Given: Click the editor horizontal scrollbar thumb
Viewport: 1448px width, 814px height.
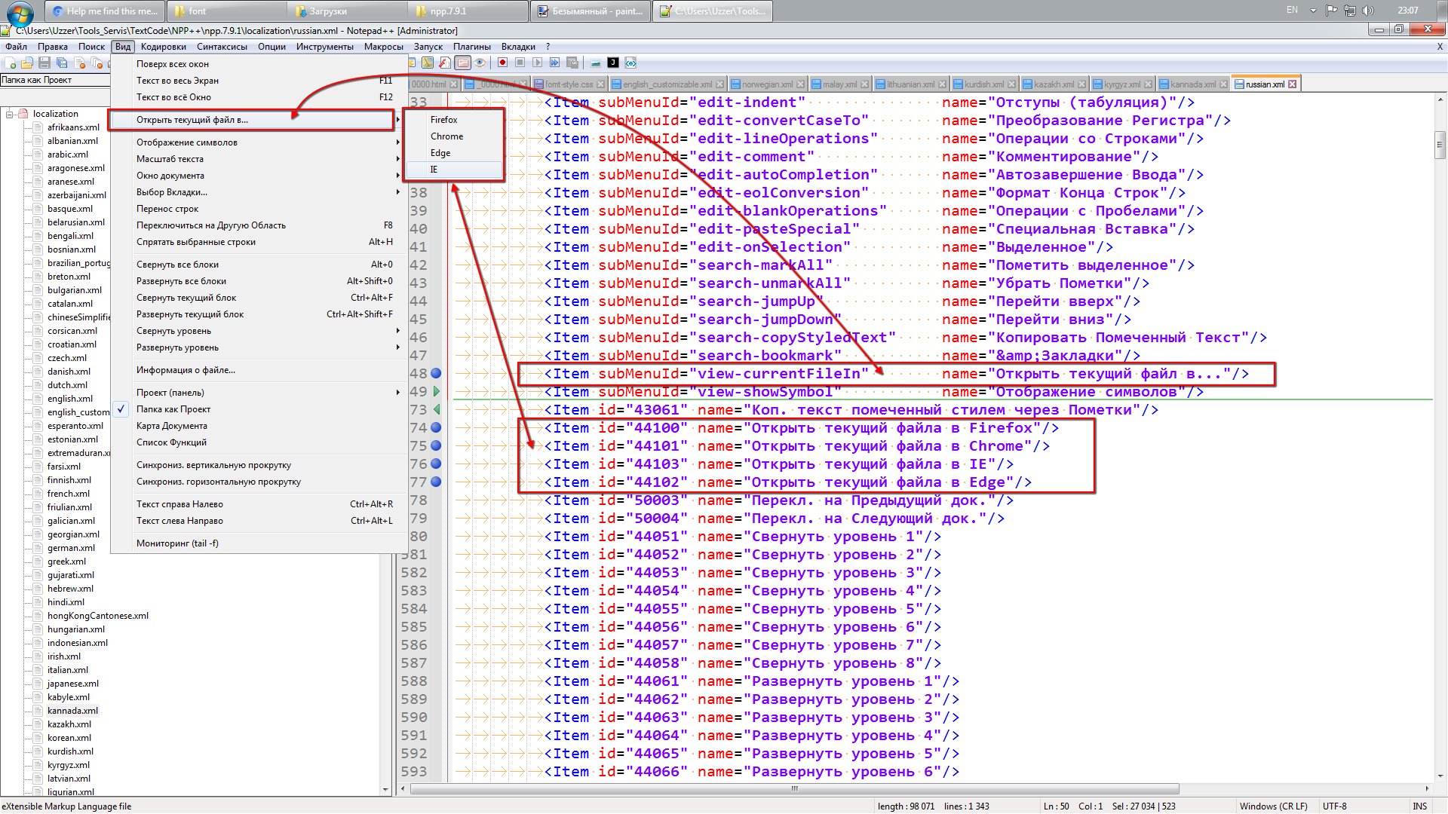Looking at the screenshot, I should pos(793,788).
